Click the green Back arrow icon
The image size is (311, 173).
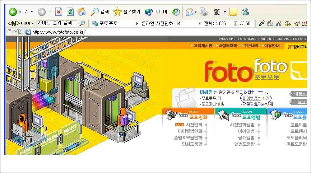click(x=13, y=12)
